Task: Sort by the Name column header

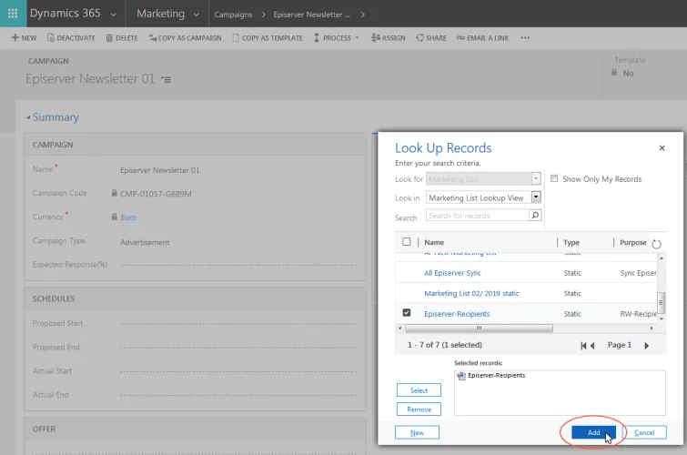Action: coord(434,242)
